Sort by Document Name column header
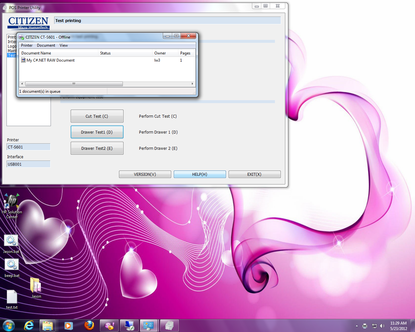This screenshot has height=332, width=415. click(58, 53)
